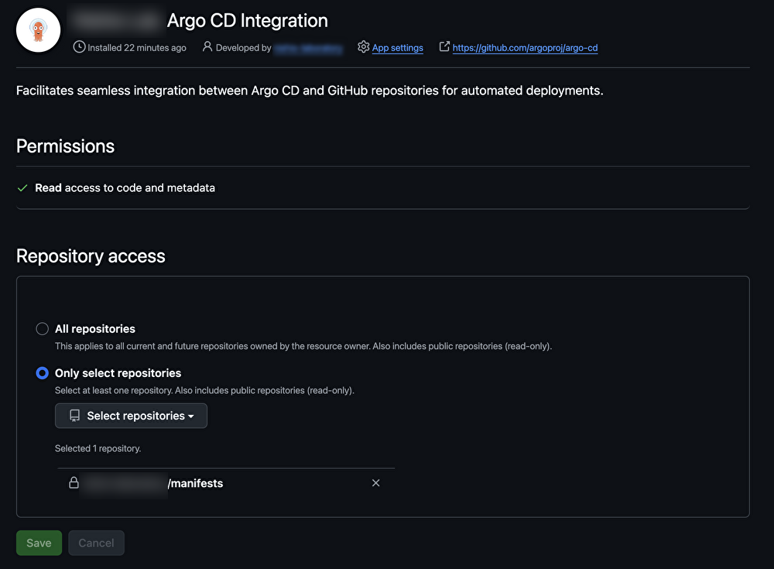Screen dimensions: 774x569
Task: Click the Read access to code and metadata text
Action: [125, 188]
